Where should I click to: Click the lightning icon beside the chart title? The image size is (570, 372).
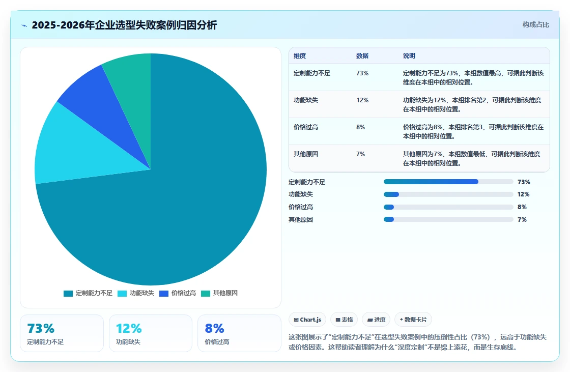click(24, 25)
